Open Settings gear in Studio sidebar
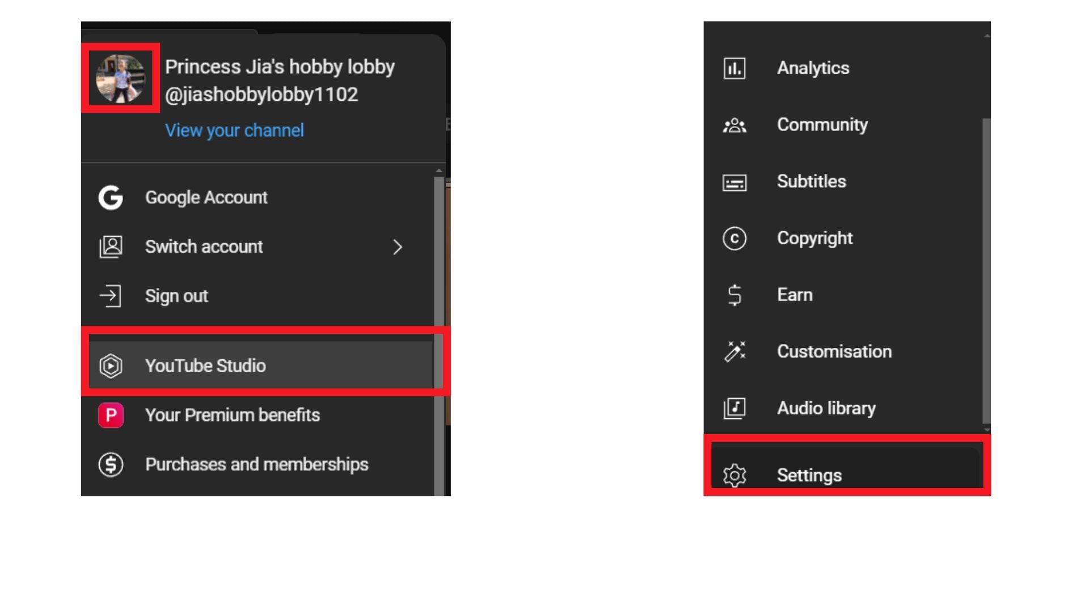Screen dimensions: 1089x612 735,475
